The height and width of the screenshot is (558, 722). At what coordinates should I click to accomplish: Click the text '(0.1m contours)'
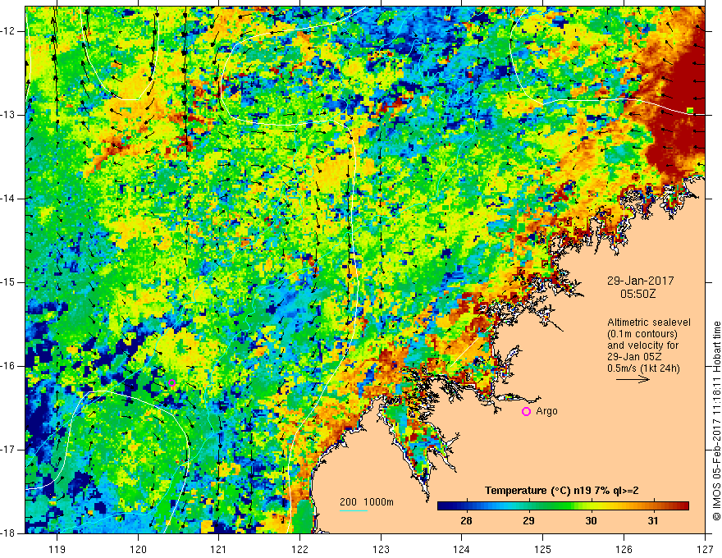pyautogui.click(x=642, y=334)
